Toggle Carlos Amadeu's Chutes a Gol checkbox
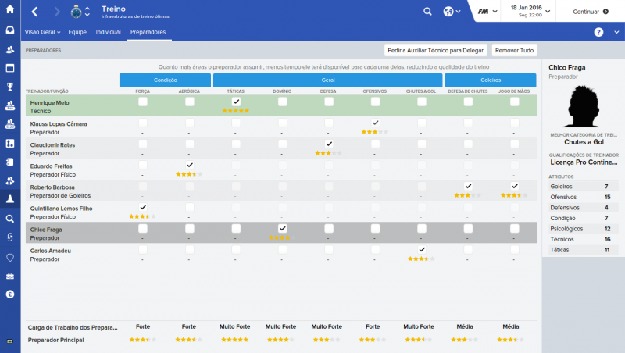Image resolution: width=625 pixels, height=353 pixels. tap(421, 249)
